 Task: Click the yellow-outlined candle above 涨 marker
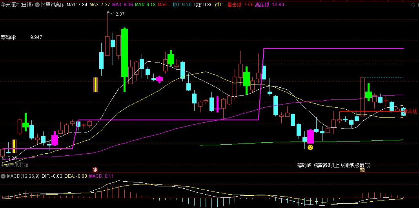click(x=95, y=85)
